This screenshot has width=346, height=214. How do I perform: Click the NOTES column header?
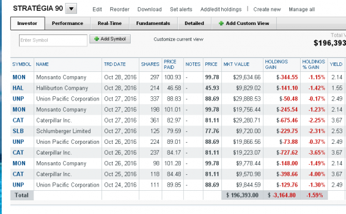pos(193,64)
